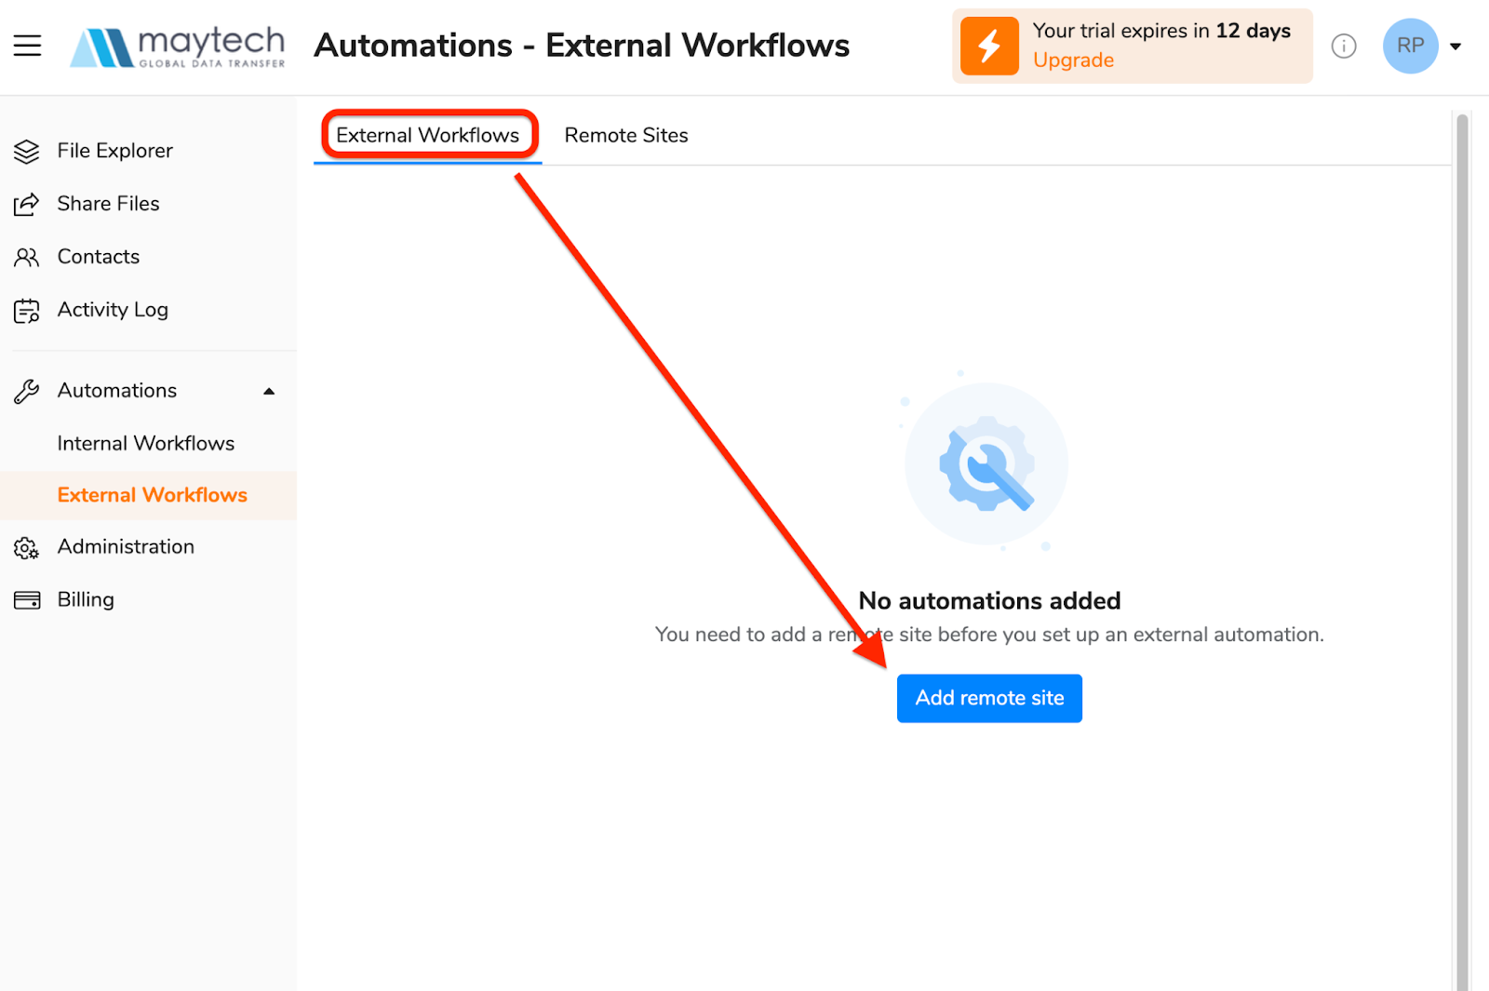
Task: Click the File Explorer layers icon
Action: (27, 151)
